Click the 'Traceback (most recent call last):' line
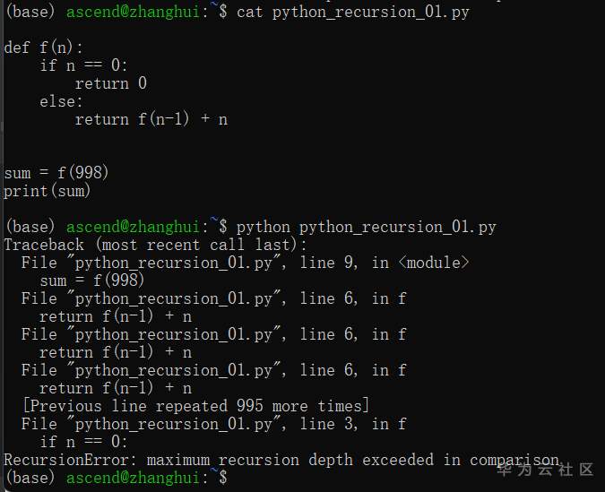605x492 pixels. point(155,245)
